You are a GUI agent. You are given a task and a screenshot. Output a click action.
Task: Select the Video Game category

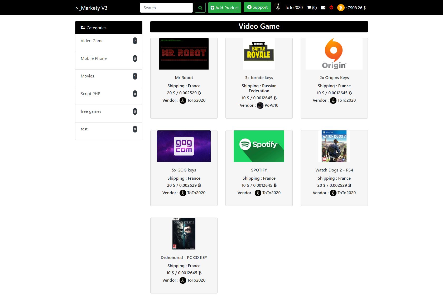109,43
